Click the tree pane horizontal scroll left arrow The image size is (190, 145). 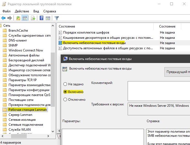[x=2, y=136]
